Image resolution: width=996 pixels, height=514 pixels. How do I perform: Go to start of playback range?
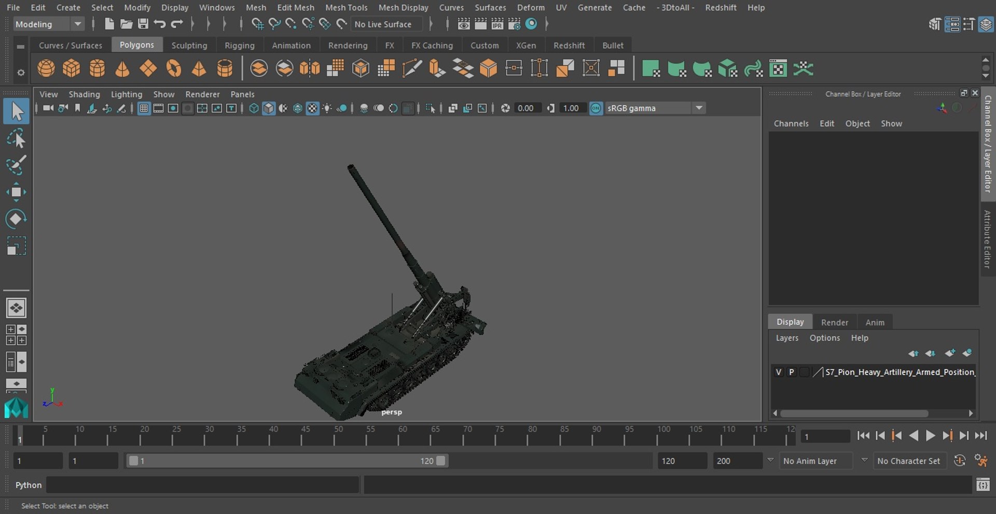click(863, 436)
